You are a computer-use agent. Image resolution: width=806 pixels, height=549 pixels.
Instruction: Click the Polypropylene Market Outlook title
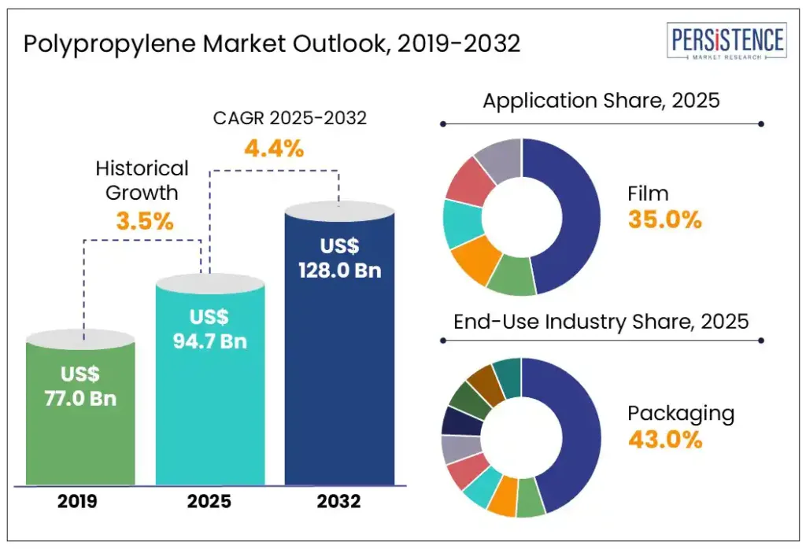point(272,44)
